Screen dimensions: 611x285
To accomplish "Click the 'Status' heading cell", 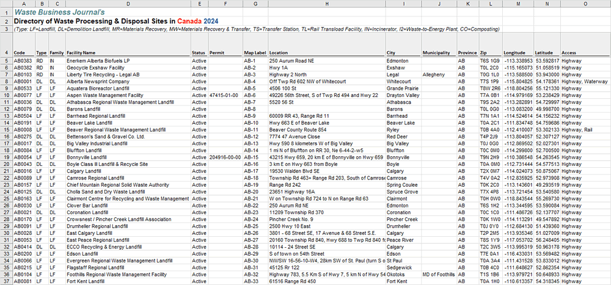I will pyautogui.click(x=200, y=45).
